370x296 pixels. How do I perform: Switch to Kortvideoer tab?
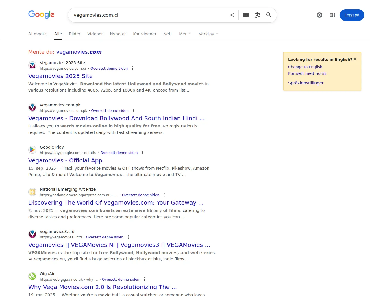pyautogui.click(x=145, y=34)
